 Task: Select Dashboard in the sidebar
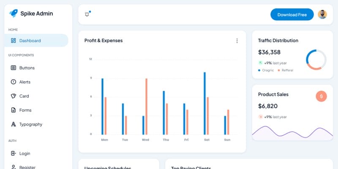pos(36,41)
